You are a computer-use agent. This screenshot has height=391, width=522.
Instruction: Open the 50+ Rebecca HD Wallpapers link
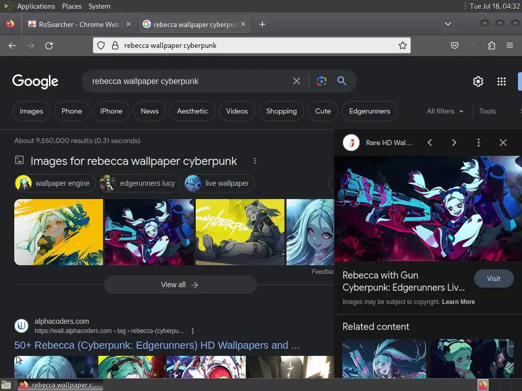coord(157,346)
